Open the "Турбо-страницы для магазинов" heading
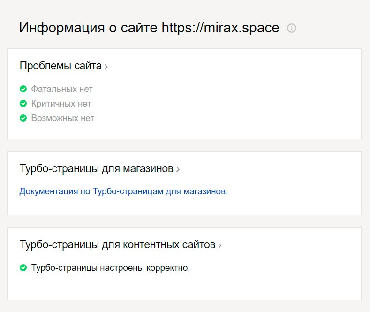Image resolution: width=370 pixels, height=312 pixels. point(96,169)
